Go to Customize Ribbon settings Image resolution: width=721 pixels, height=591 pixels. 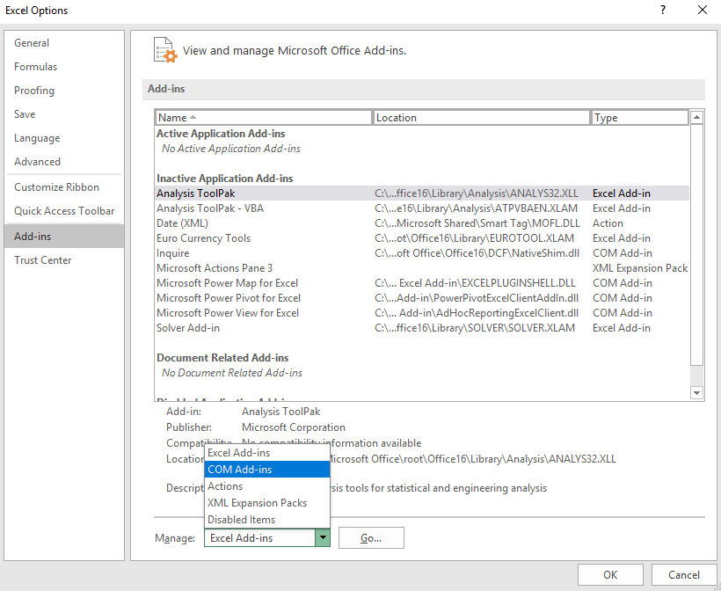pos(56,187)
